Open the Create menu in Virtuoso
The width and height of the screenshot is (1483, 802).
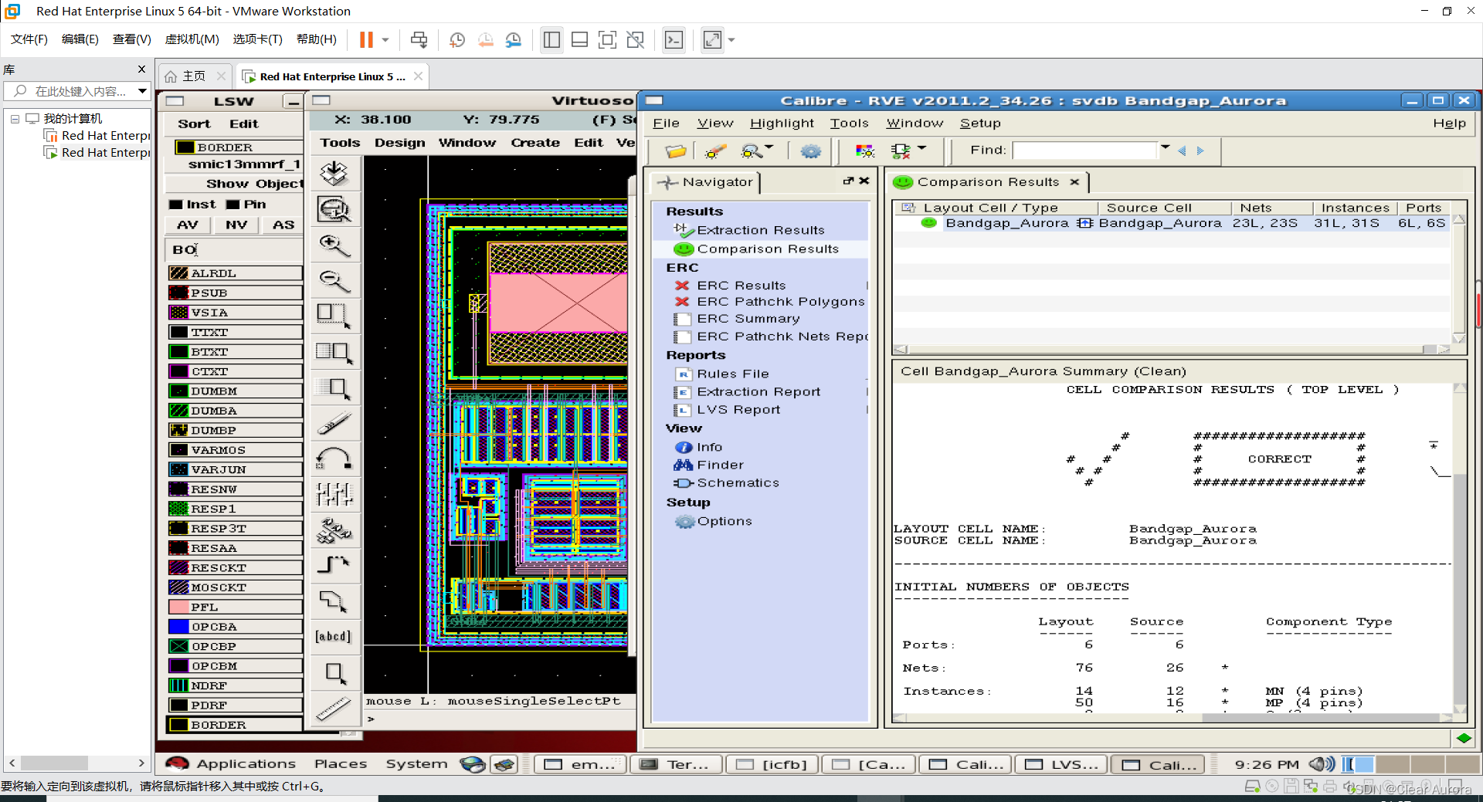tap(534, 143)
